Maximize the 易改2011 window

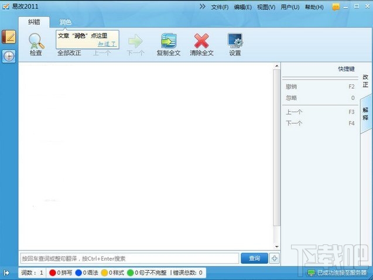point(357,6)
